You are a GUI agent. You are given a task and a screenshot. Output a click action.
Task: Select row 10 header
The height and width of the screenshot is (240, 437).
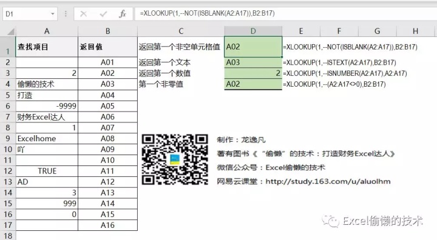(x=8, y=149)
